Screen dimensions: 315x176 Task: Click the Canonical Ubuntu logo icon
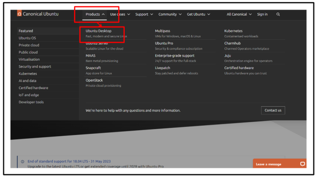point(20,14)
